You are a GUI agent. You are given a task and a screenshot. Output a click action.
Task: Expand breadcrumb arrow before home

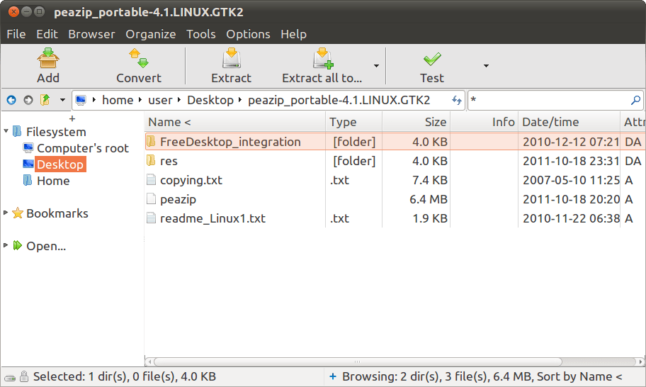point(94,100)
